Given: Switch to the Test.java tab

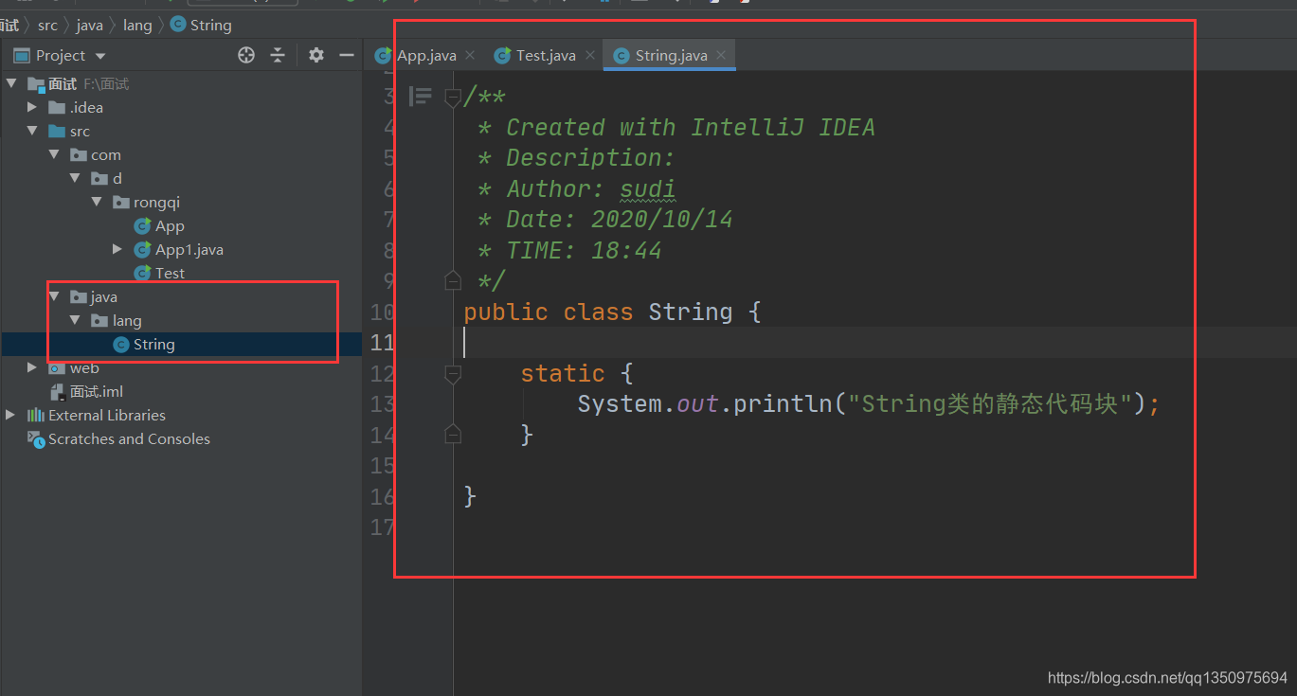Looking at the screenshot, I should (x=546, y=55).
